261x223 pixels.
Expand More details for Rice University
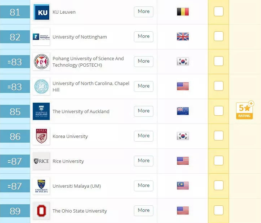(x=144, y=161)
